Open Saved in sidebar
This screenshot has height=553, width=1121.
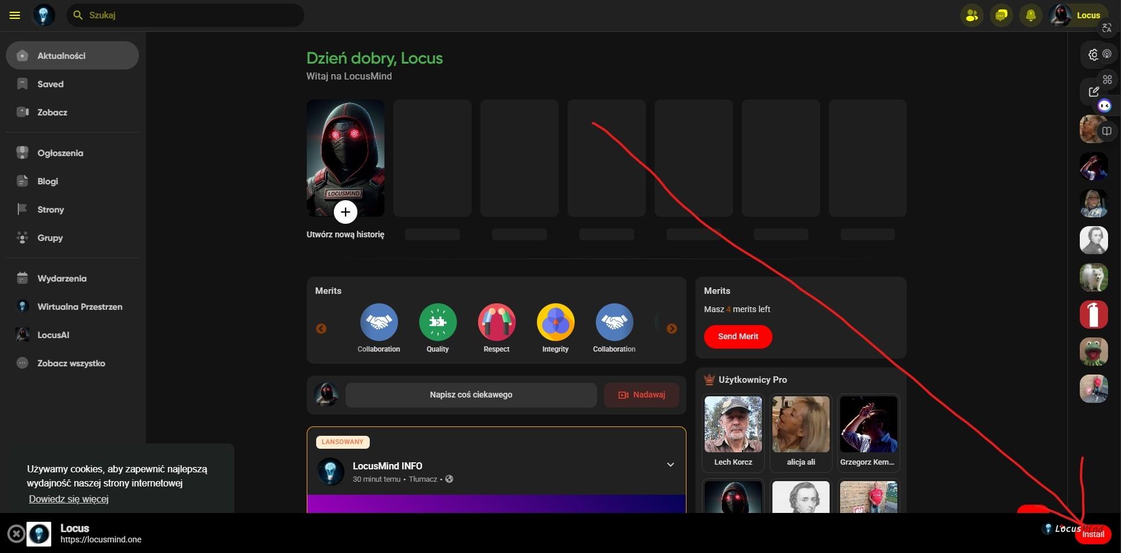point(72,84)
